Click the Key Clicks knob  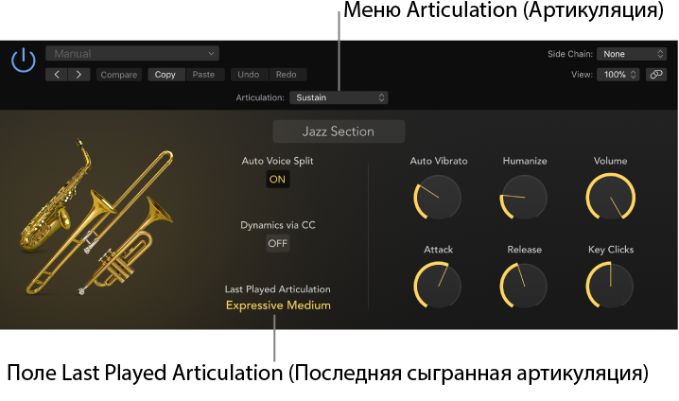(x=610, y=286)
